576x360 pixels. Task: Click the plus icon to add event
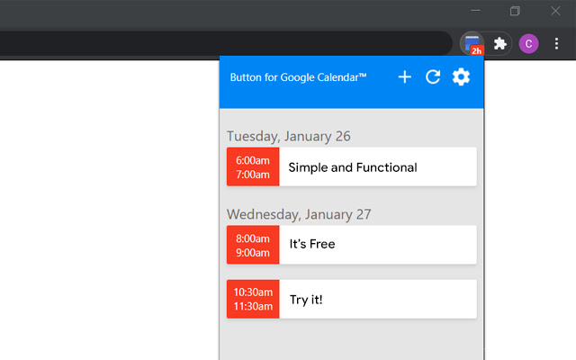405,77
